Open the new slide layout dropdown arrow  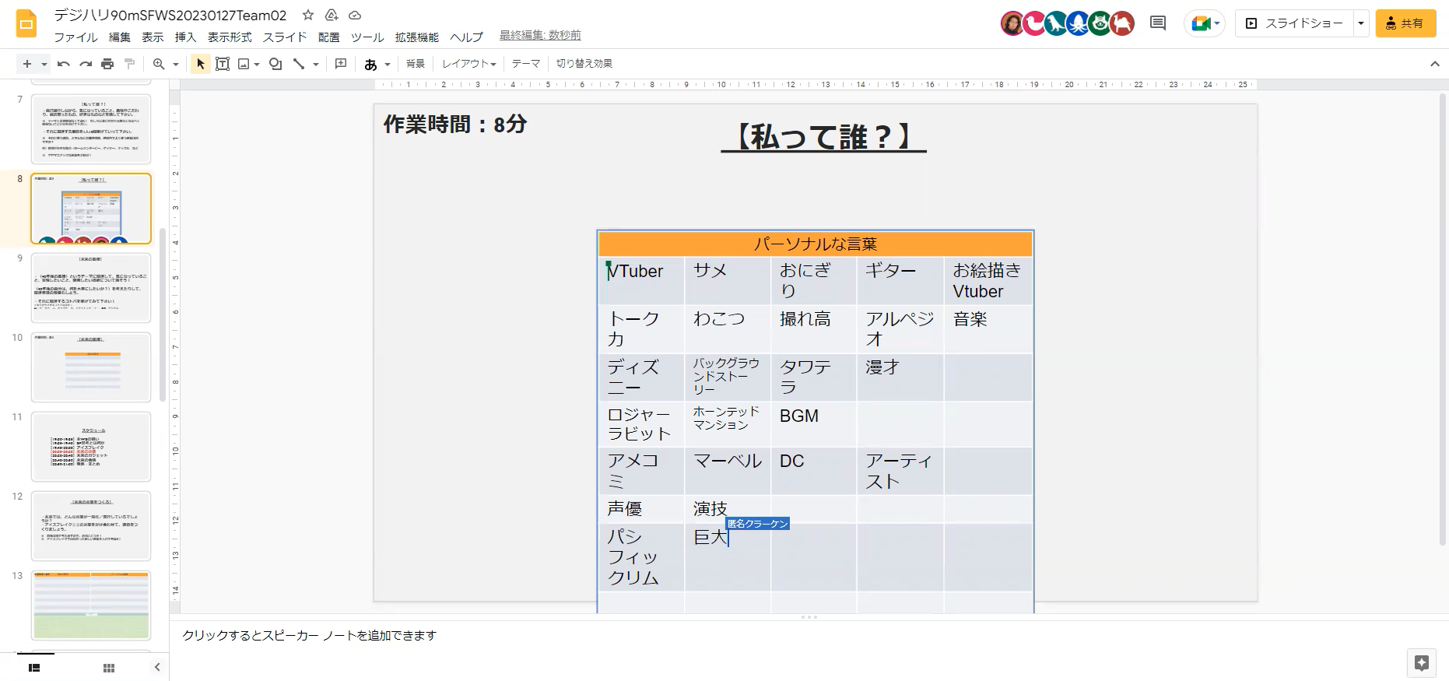(x=44, y=64)
